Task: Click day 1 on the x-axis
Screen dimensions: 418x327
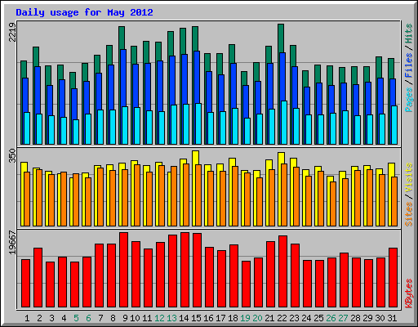Action: tap(27, 318)
